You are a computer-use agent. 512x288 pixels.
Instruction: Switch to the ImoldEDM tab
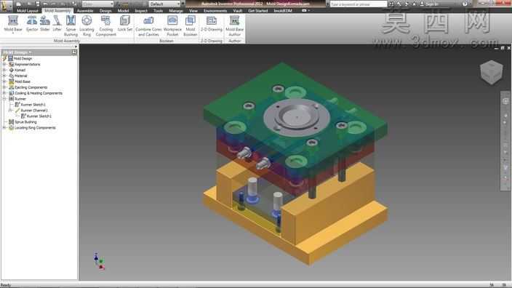(283, 11)
